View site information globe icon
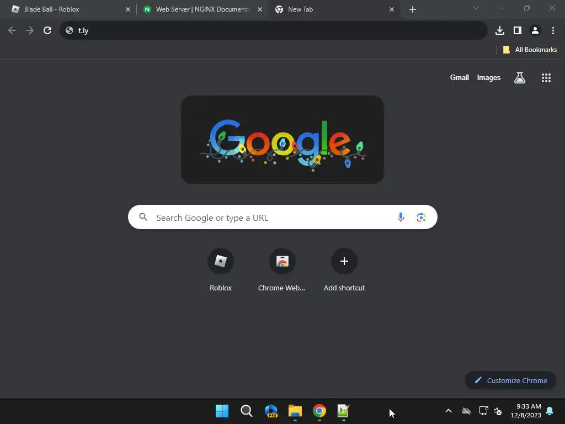 tap(70, 31)
